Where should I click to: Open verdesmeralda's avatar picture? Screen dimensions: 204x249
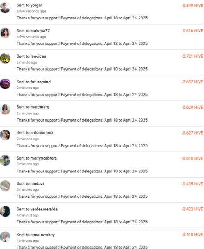click(x=5, y=211)
